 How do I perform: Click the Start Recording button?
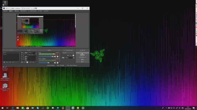(82, 55)
